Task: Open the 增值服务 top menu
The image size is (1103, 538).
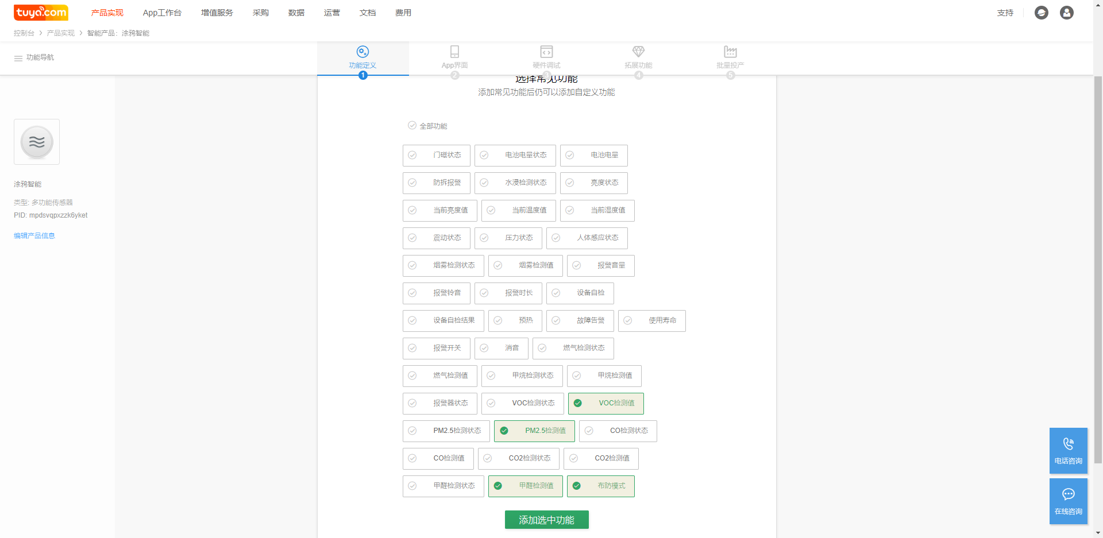Action: (x=217, y=13)
